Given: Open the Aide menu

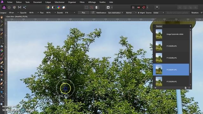Looking at the screenshot, I should coord(111,2).
